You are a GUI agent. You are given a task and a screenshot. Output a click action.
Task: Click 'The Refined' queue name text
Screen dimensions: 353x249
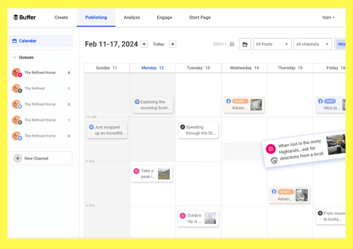point(34,88)
